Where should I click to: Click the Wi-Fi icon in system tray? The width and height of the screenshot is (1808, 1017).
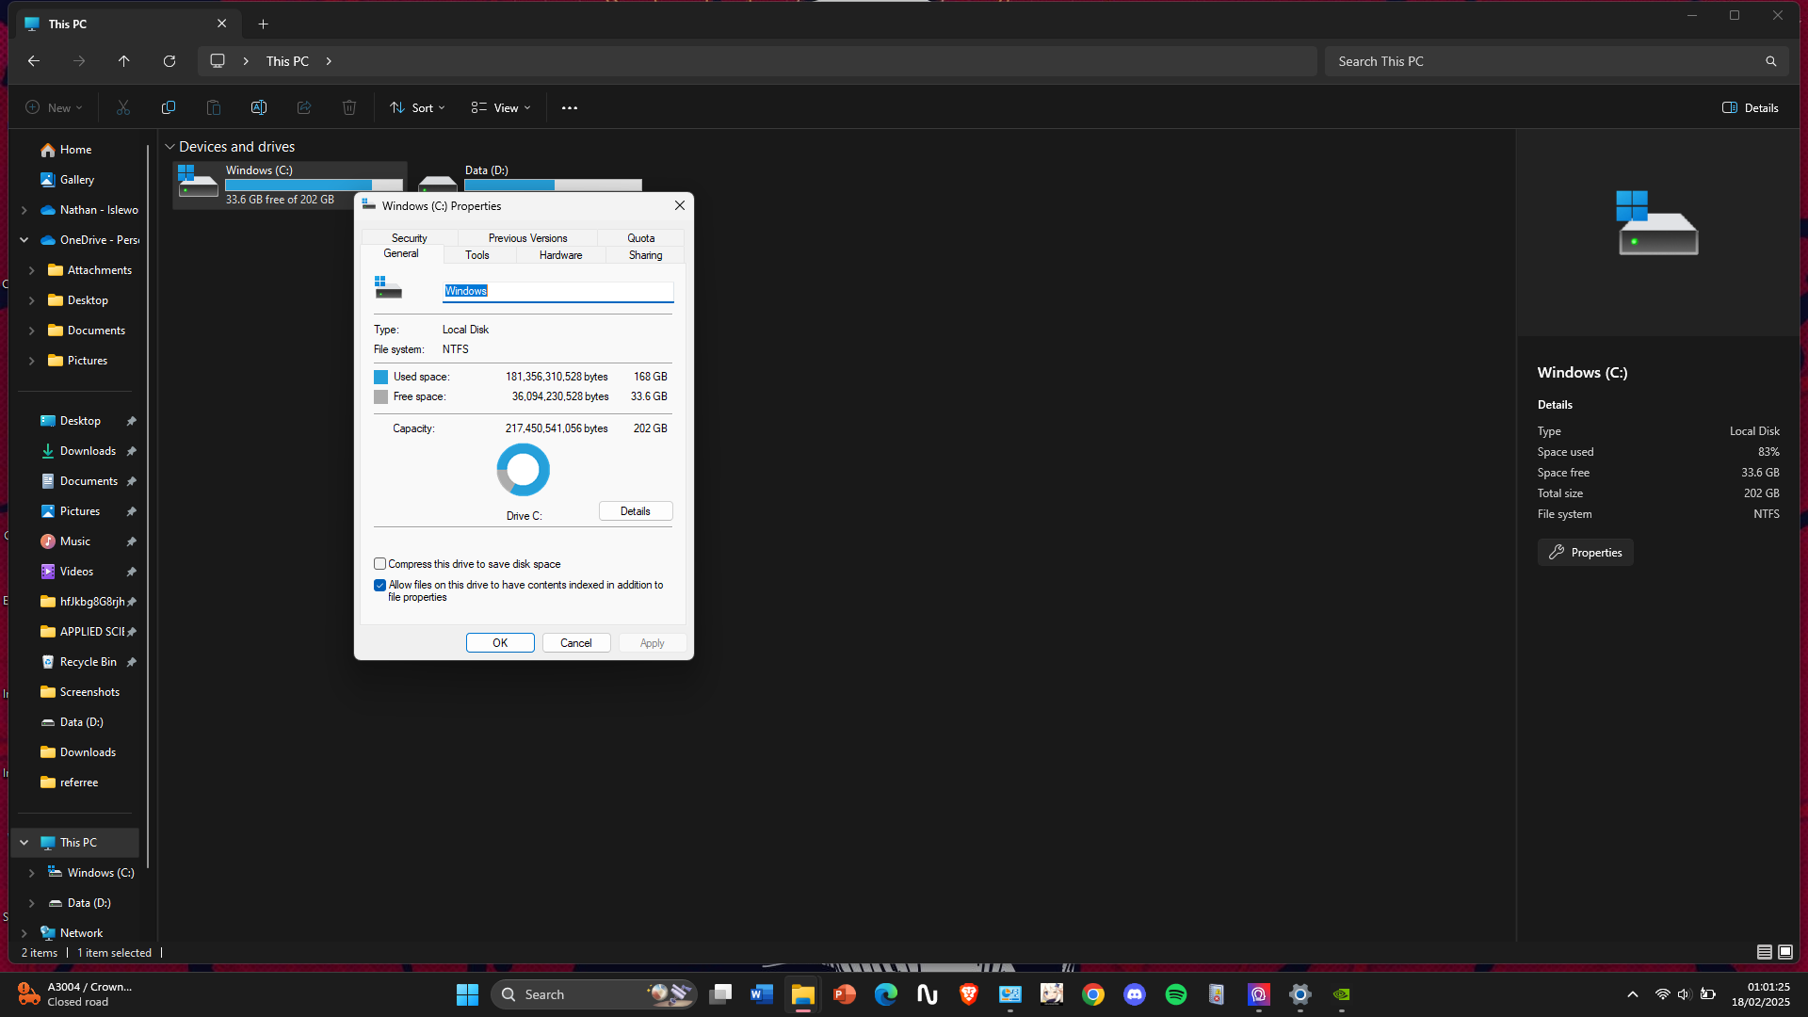coord(1663,994)
